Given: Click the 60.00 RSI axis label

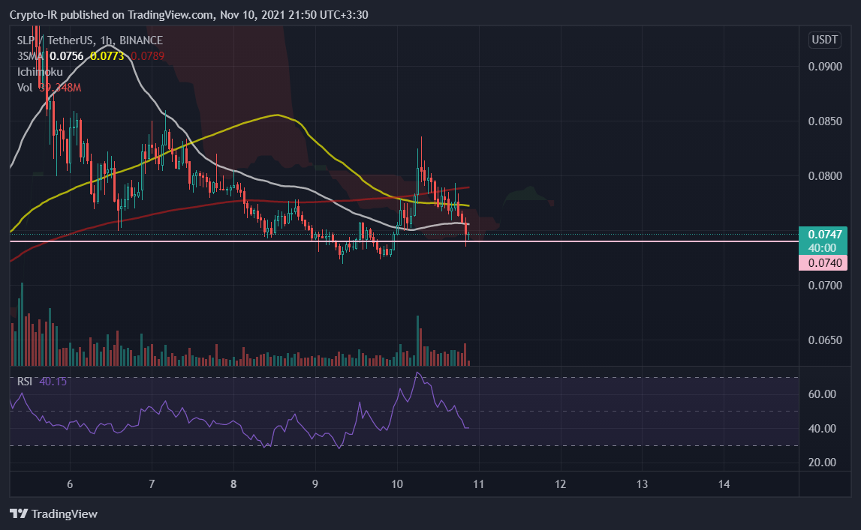Looking at the screenshot, I should click(x=822, y=394).
